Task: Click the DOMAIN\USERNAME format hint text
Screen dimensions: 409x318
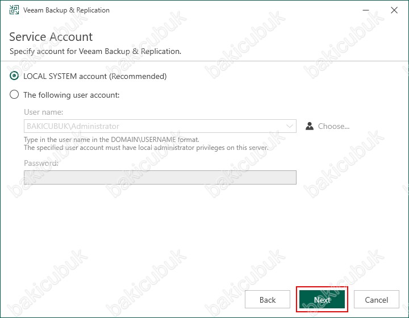Action: click(x=112, y=140)
